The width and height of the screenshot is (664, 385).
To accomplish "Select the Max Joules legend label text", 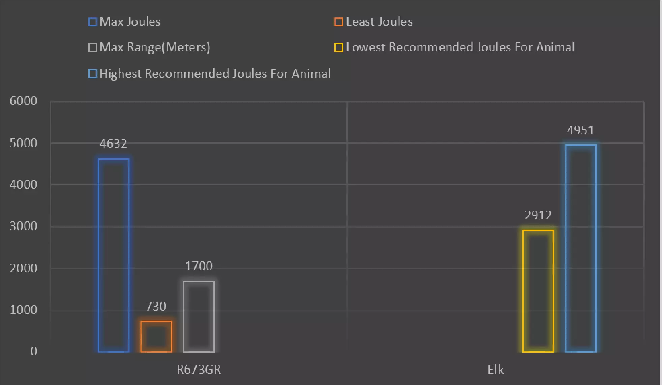I will click(x=130, y=22).
